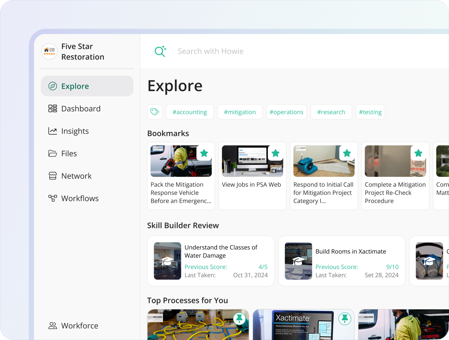Open the Dashboard menu item
Screen dimensions: 449x340
point(81,108)
